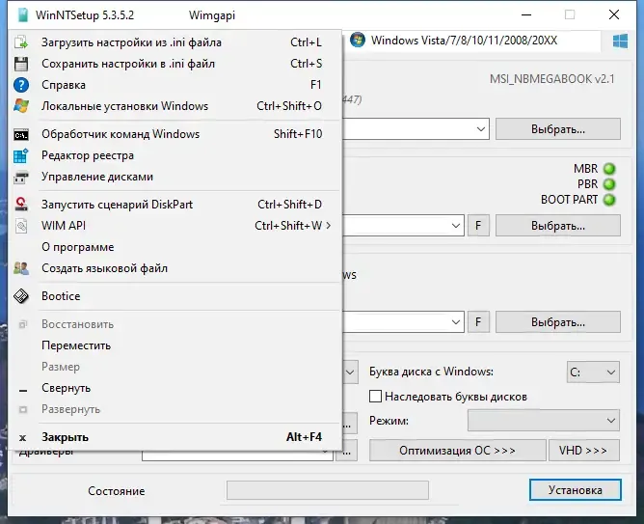Choose Свернуть in system menu
This screenshot has width=644, height=524.
point(175,388)
